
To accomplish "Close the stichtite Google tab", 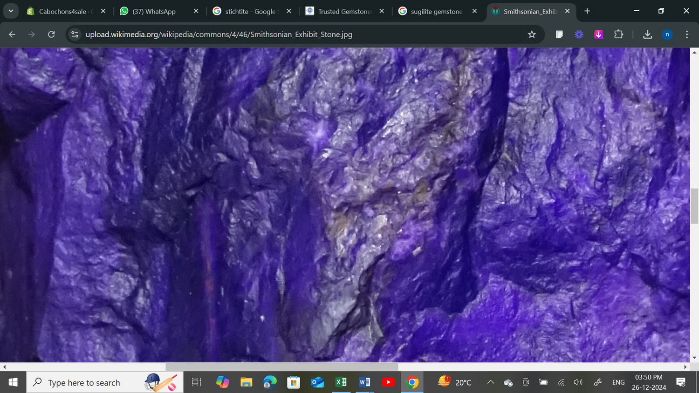I will click(288, 11).
